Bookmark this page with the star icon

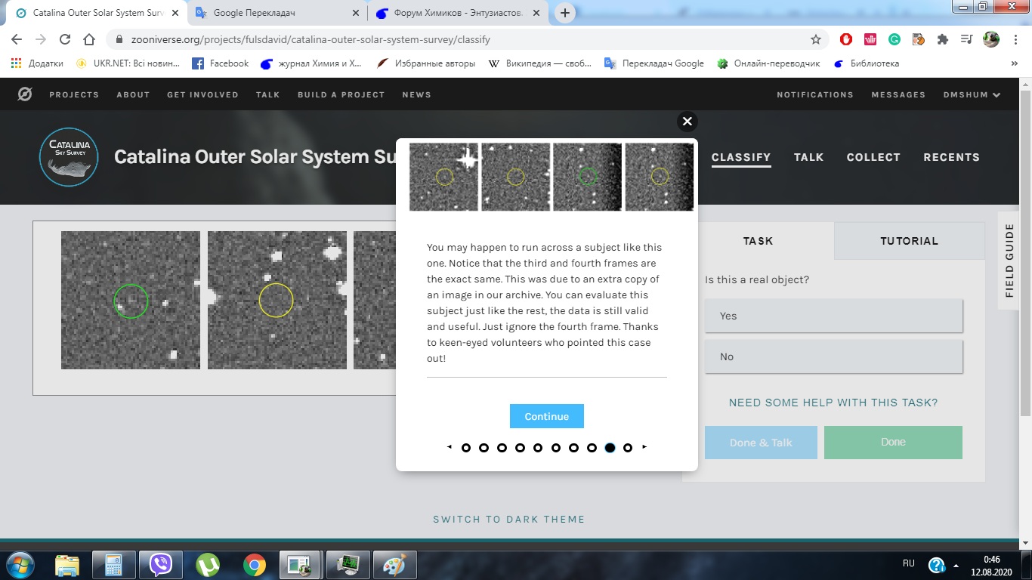pyautogui.click(x=815, y=39)
